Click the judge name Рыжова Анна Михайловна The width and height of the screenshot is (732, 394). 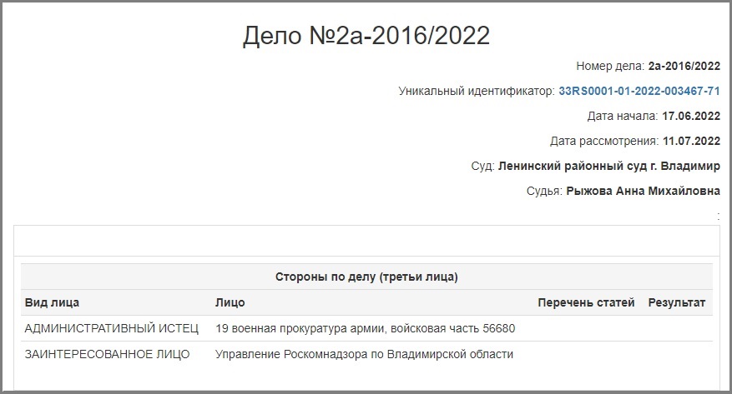[x=643, y=191]
